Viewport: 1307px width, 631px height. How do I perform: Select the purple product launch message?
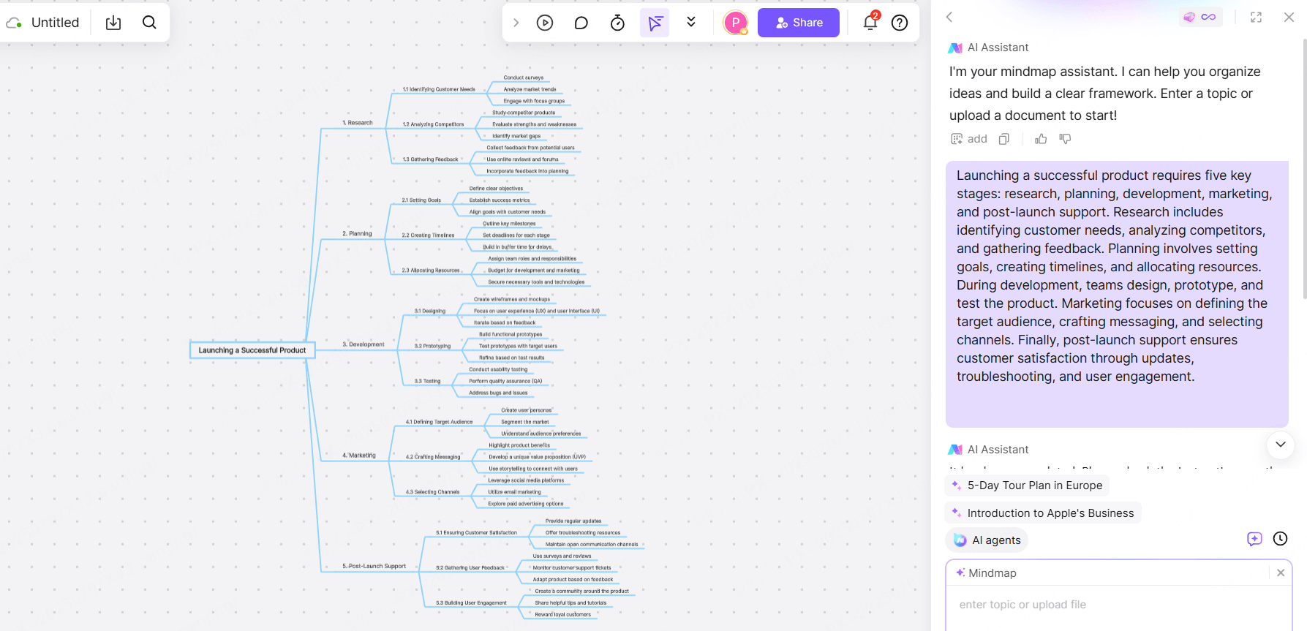(x=1117, y=294)
